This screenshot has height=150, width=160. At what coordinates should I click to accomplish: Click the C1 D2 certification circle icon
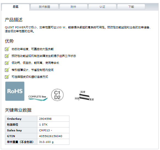57,95
